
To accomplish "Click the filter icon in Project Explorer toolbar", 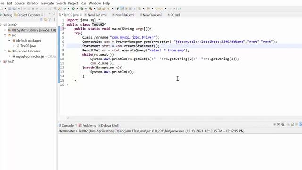I will (x=50, y=20).
